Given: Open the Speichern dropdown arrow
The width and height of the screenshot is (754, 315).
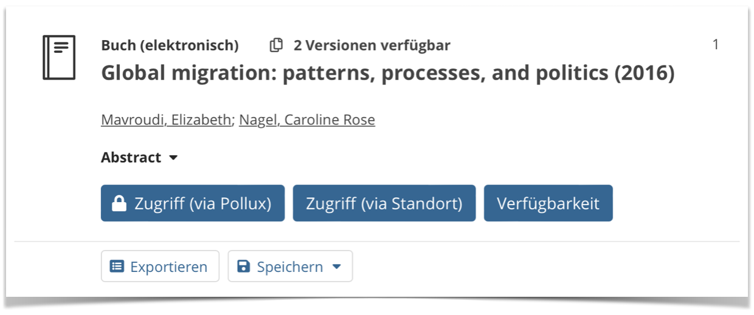Looking at the screenshot, I should pos(337,266).
